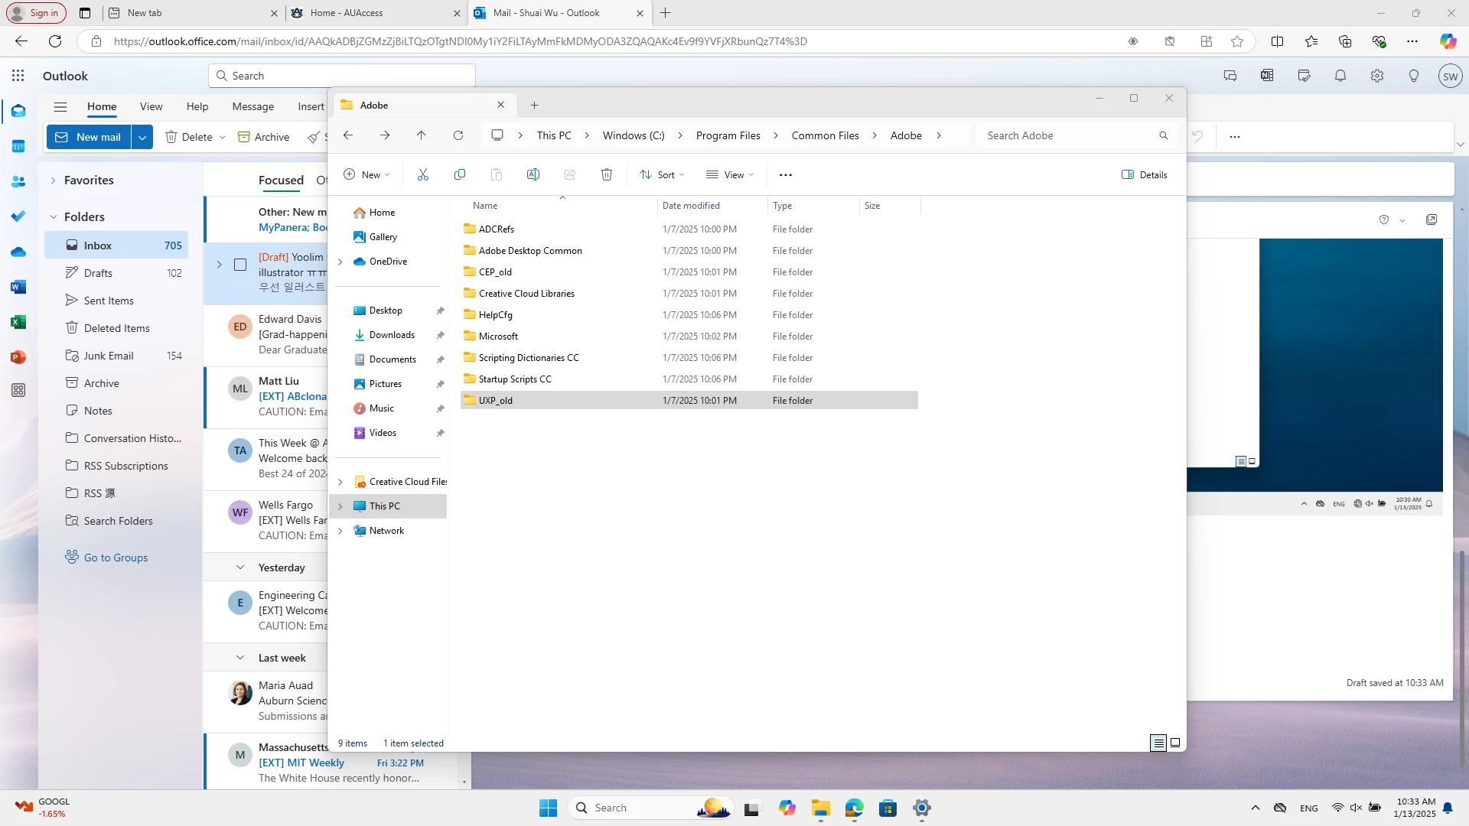The width and height of the screenshot is (1469, 826).
Task: Open the New mail dropdown arrow
Action: click(x=142, y=137)
